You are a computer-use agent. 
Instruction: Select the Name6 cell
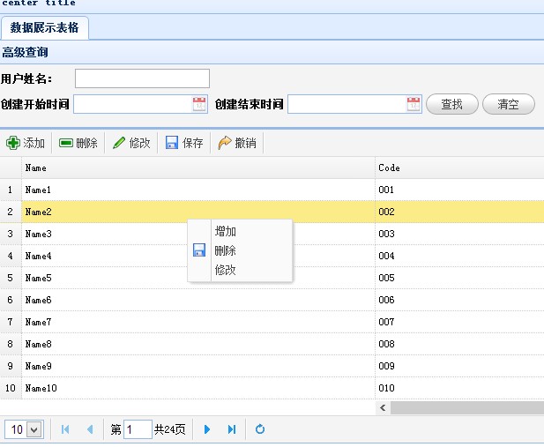(x=198, y=300)
